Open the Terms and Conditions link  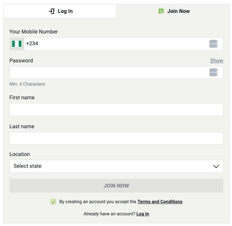tap(160, 202)
